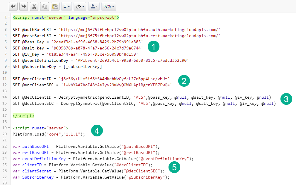Collapse the script block at line 19
Viewport: 296px width, 185px height.
tap(9, 128)
